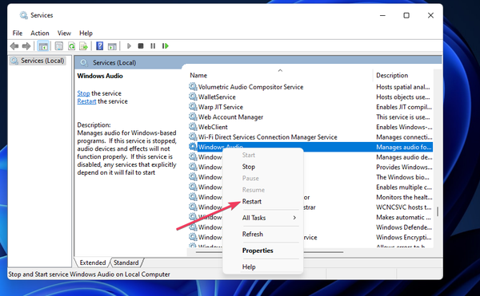Image resolution: width=480 pixels, height=296 pixels.
Task: Minimize the Services window
Action: tap(382, 15)
